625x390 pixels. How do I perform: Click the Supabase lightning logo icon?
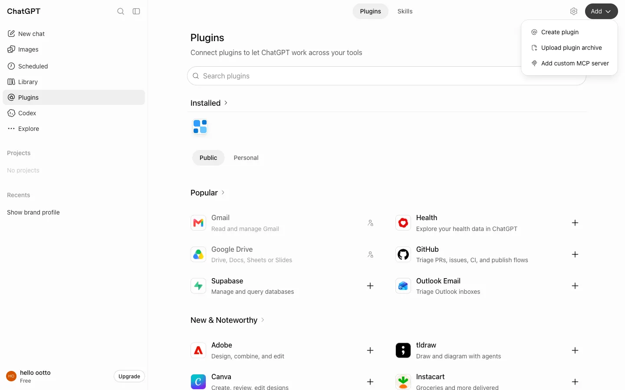198,286
